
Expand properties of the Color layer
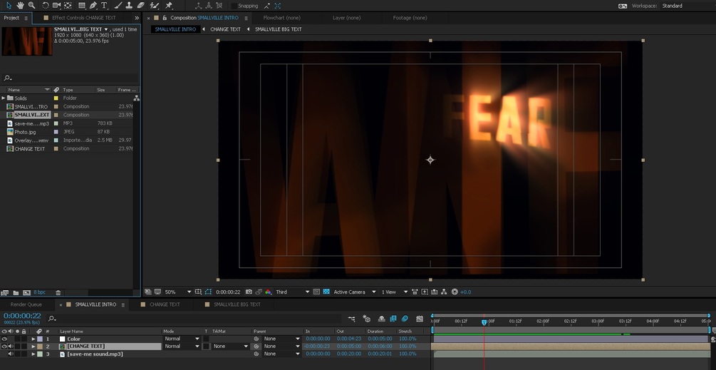coord(33,339)
